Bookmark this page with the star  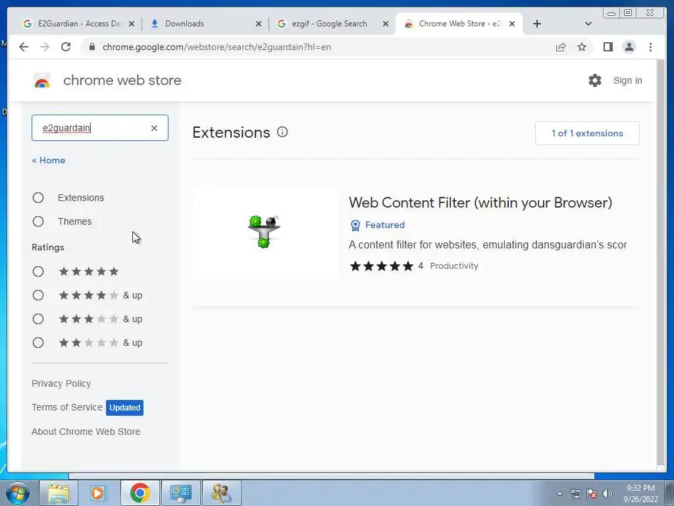582,47
